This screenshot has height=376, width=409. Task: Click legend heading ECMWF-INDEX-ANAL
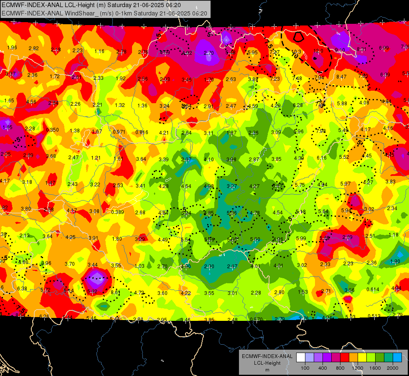click(x=267, y=356)
